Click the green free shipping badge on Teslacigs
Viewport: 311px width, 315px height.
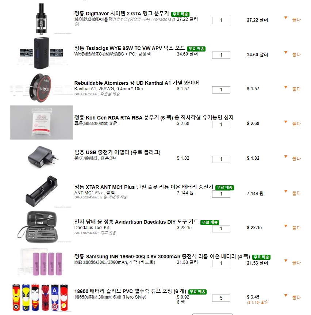click(x=196, y=49)
